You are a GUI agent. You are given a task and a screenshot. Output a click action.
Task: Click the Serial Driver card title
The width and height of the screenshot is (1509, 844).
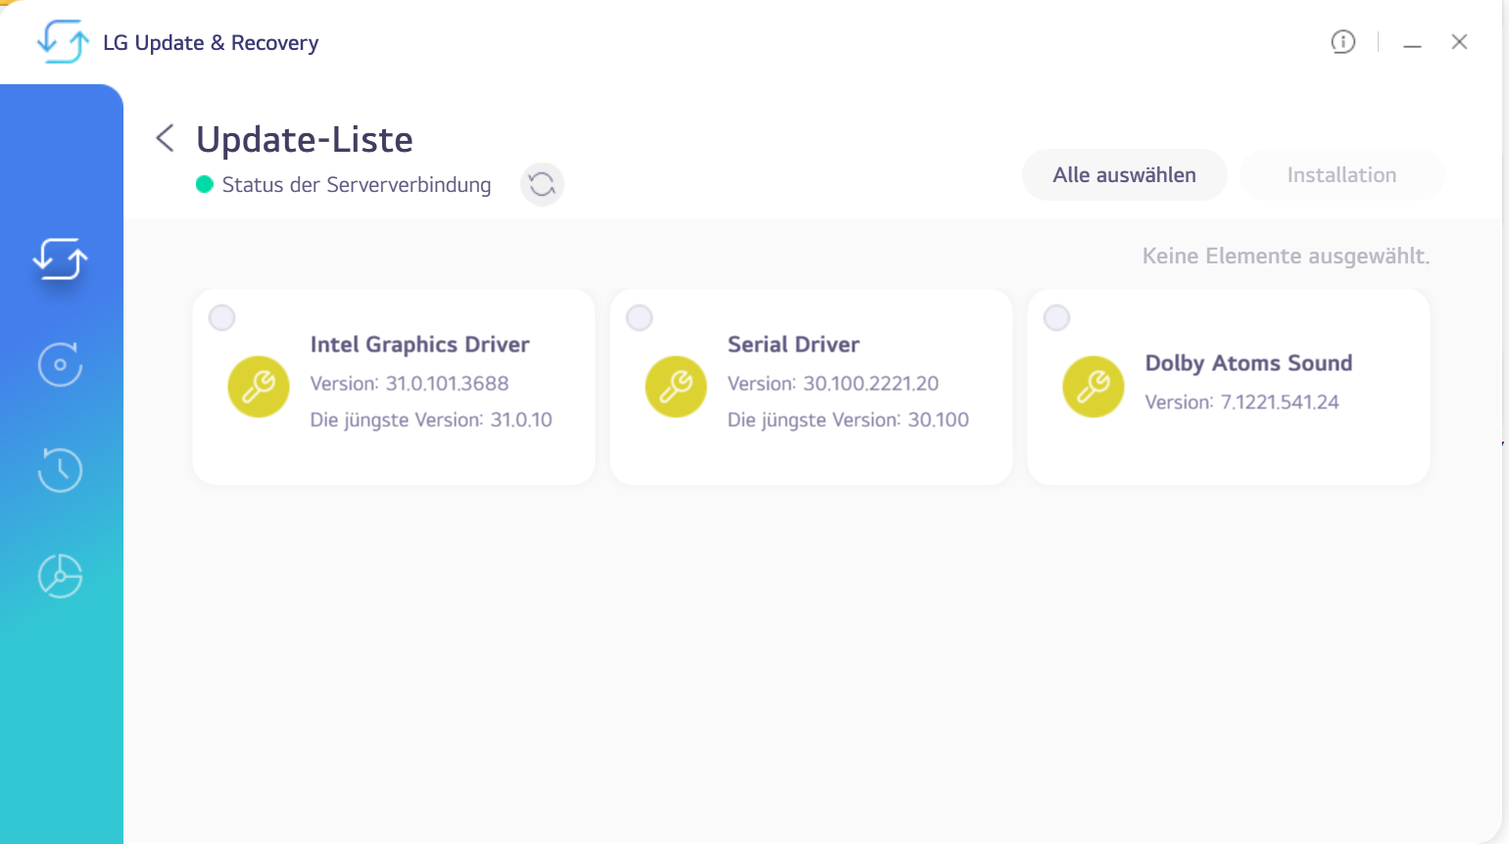(x=794, y=345)
